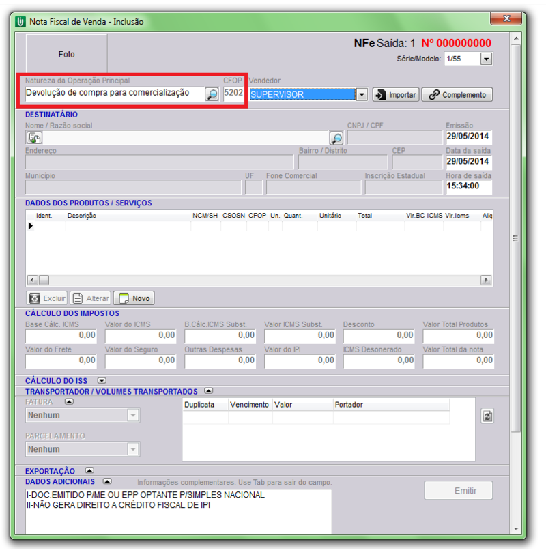Image resolution: width=546 pixels, height=557 pixels.
Task: Add a new product with Novo button
Action: click(134, 298)
